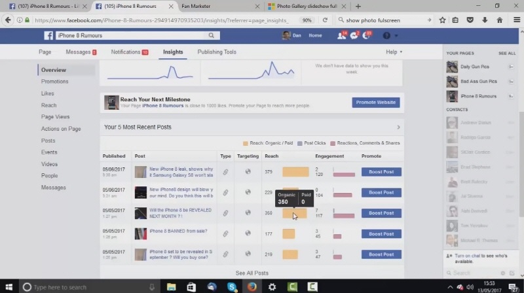
Task: Open a new browser tab
Action: coord(358,6)
